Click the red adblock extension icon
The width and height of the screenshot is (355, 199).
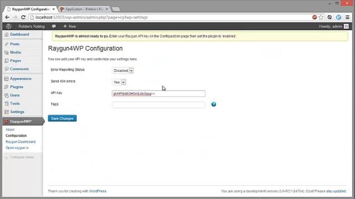click(x=315, y=17)
